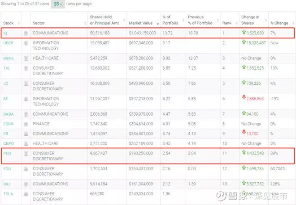Open the BABA stock link
This screenshot has height=205, width=296.
tap(9, 114)
